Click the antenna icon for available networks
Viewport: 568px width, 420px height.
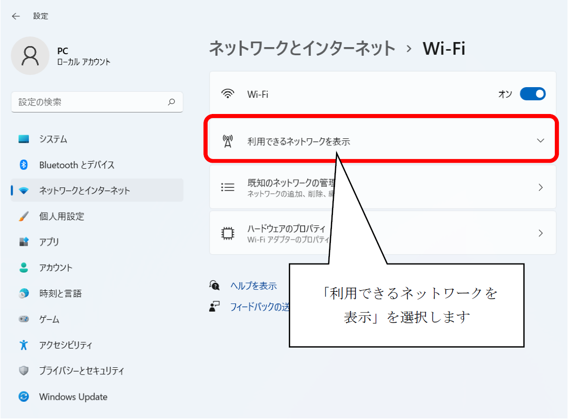click(x=228, y=141)
